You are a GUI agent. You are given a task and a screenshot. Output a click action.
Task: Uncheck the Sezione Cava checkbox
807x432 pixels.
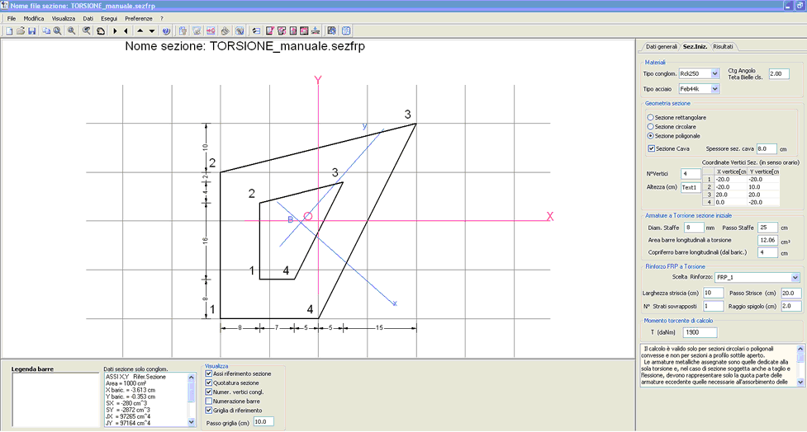pyautogui.click(x=652, y=148)
